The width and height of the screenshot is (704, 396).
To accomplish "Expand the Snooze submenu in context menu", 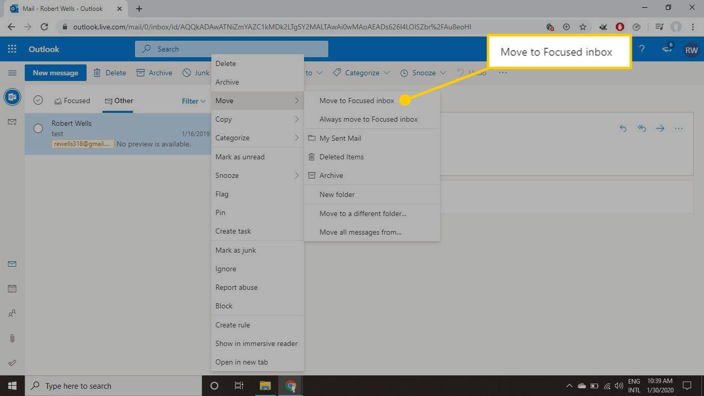I will [258, 175].
